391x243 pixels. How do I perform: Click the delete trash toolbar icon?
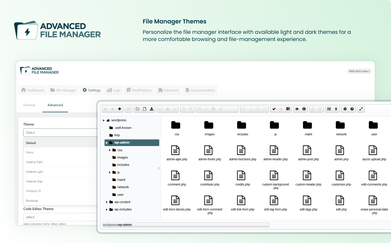coord(221,109)
